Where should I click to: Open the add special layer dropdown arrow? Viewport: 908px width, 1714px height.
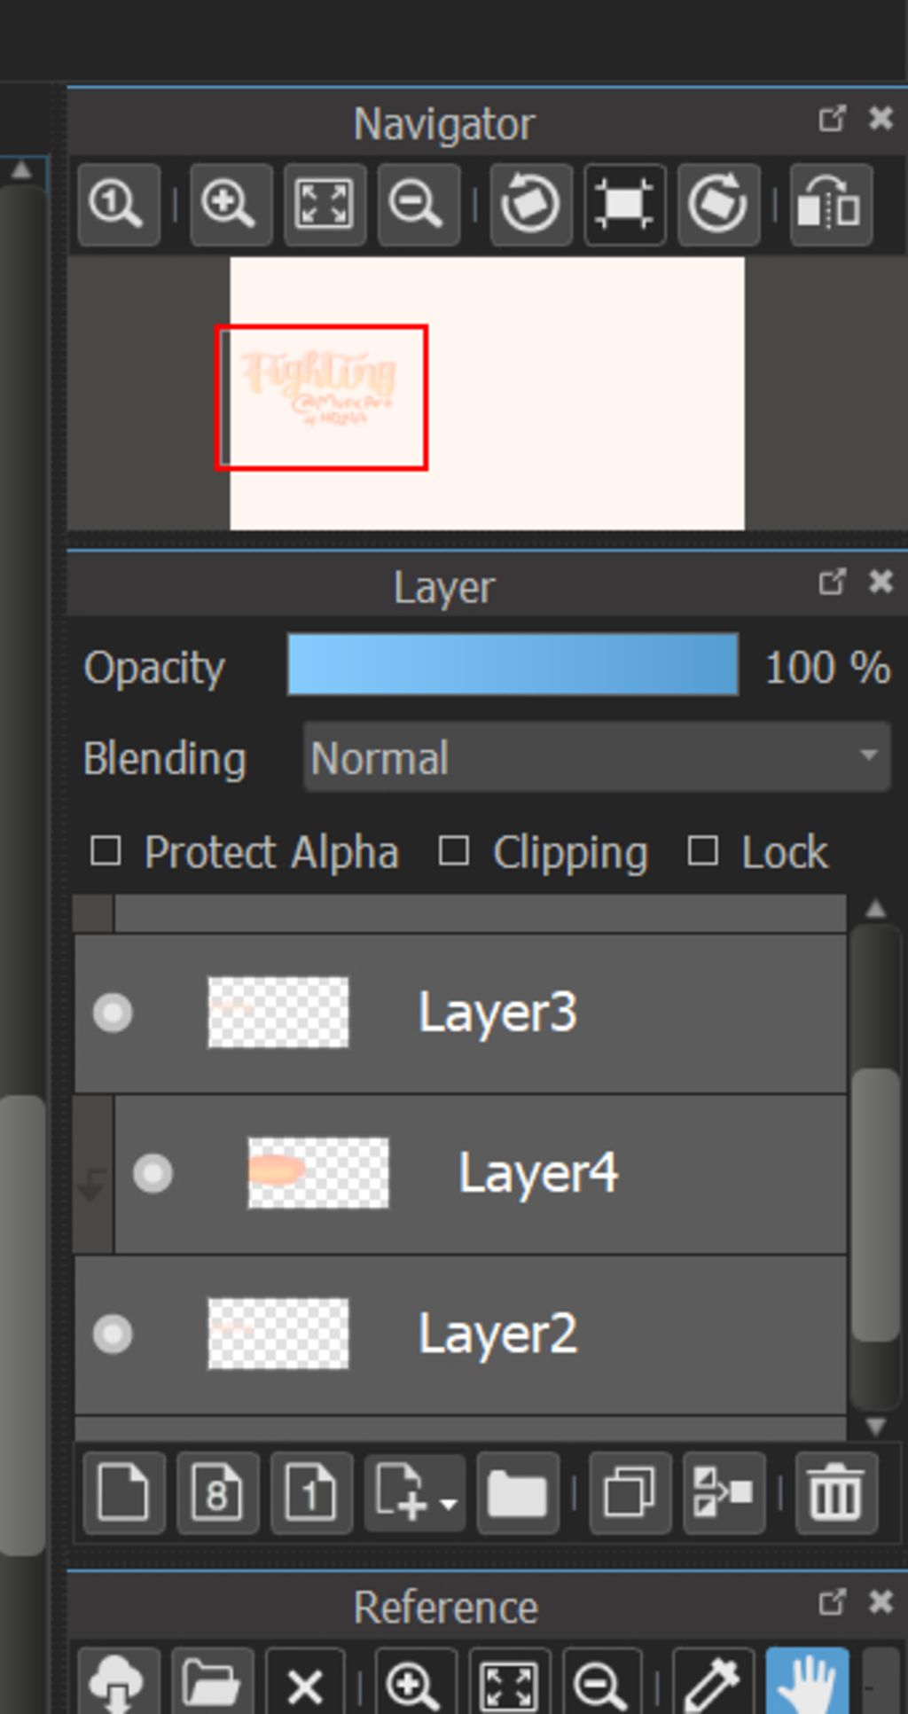point(448,1504)
